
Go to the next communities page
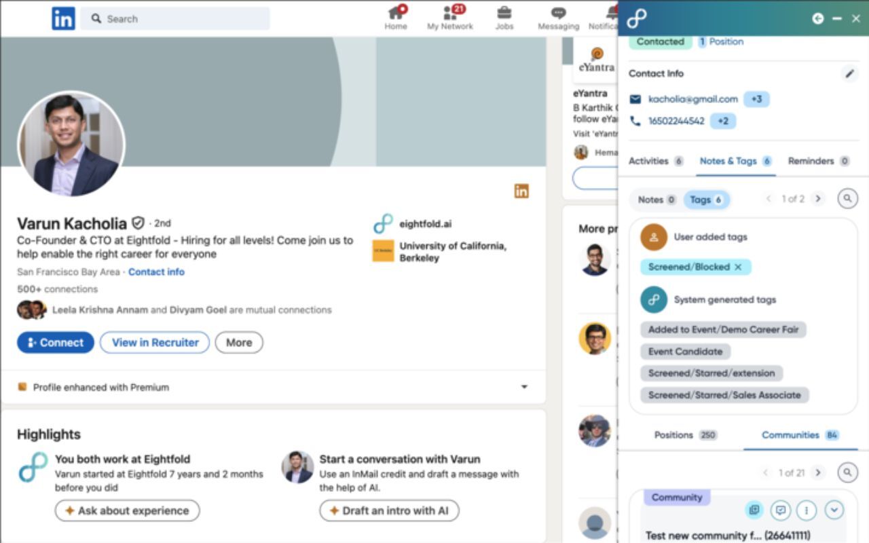click(818, 472)
